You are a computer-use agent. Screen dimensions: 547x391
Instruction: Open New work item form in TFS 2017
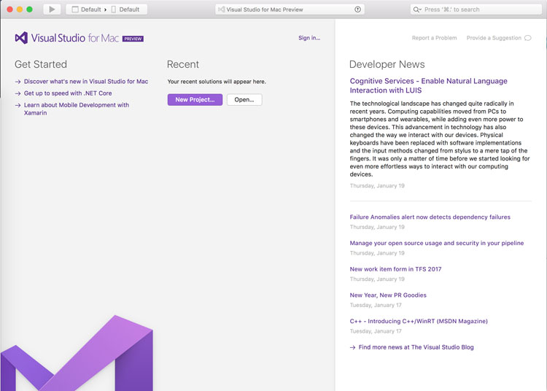395,269
